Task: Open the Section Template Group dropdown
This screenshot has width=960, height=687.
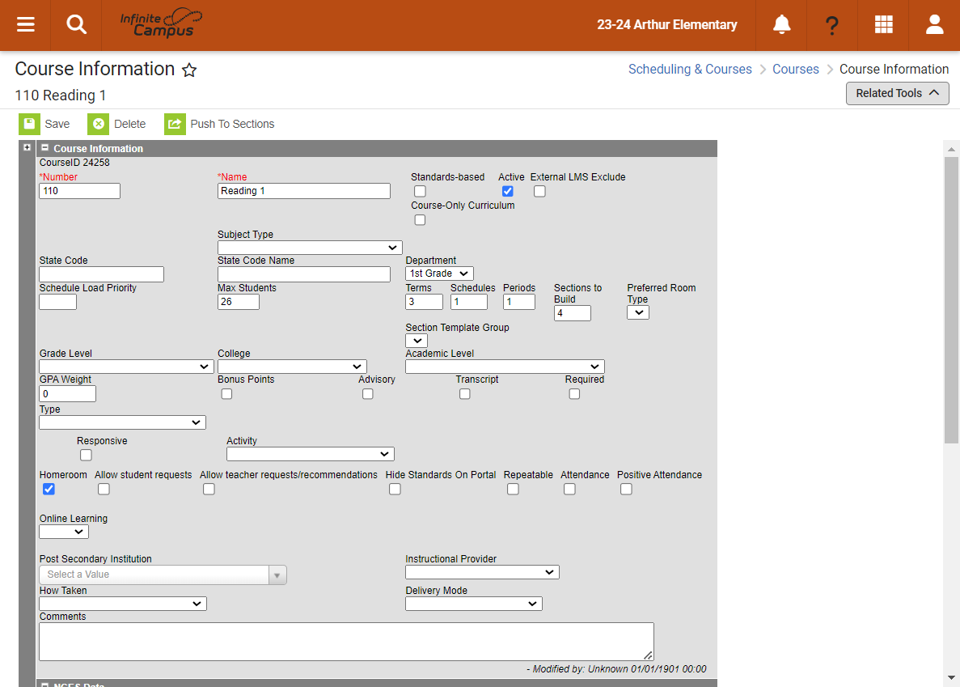Action: click(x=417, y=341)
